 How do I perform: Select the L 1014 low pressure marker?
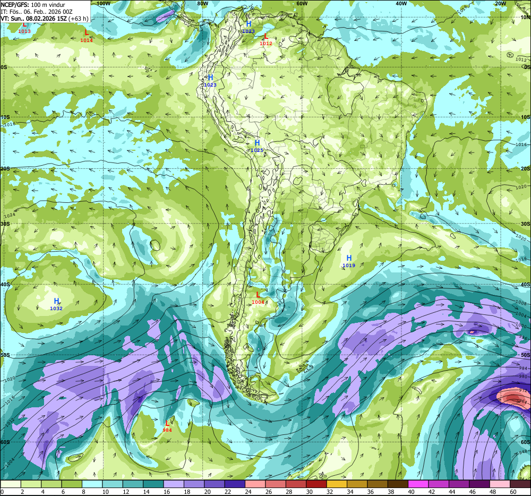click(x=87, y=36)
